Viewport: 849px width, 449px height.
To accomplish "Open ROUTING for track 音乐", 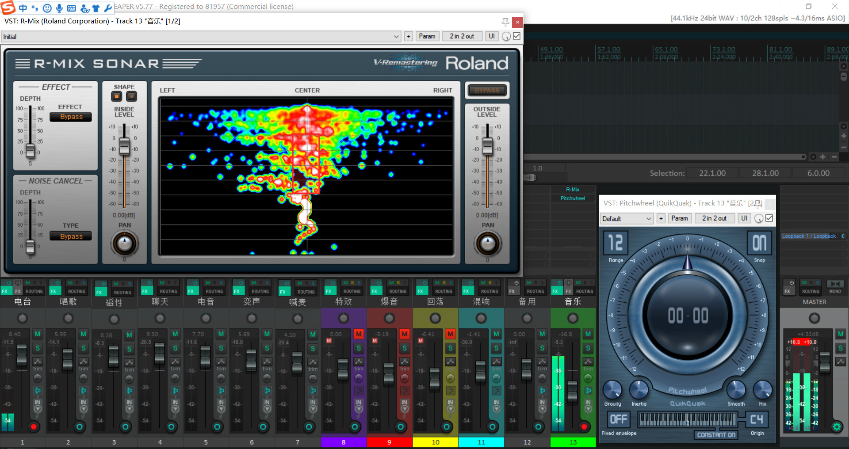I will point(585,291).
